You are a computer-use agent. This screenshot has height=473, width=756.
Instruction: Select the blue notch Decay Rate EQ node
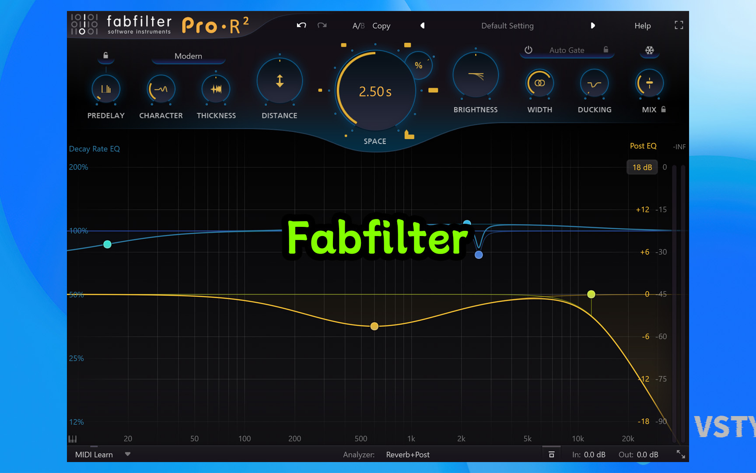[479, 255]
